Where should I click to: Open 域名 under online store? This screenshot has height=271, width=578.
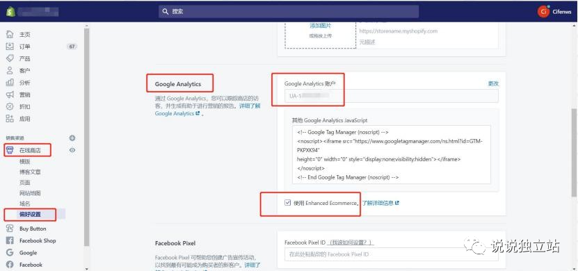point(25,204)
